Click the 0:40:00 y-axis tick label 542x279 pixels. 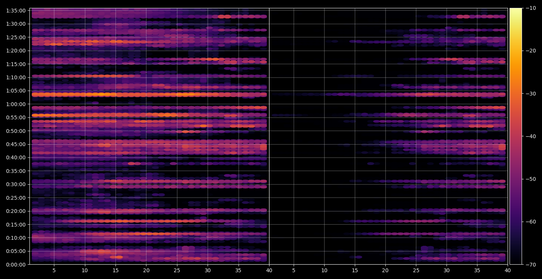16,157
